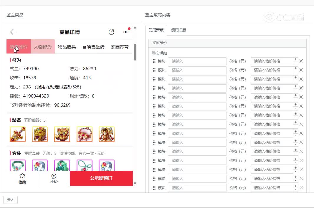Click the 气血 value 749190
Viewport: 314px width, 208px height.
[x=31, y=69]
